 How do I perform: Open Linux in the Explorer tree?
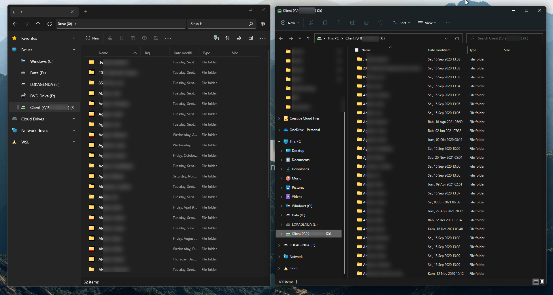pos(294,268)
